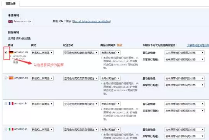Image resolution: width=209 pixels, height=140 pixels.
Task: Open fulfillment method dropdown for Amazon.it
Action: [x=81, y=130]
